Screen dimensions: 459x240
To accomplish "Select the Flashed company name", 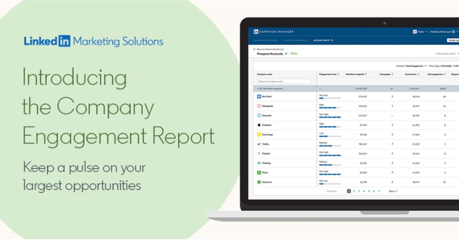I will pyautogui.click(x=266, y=153).
